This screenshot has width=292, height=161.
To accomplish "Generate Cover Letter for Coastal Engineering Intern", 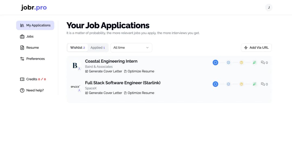I will (x=104, y=71).
